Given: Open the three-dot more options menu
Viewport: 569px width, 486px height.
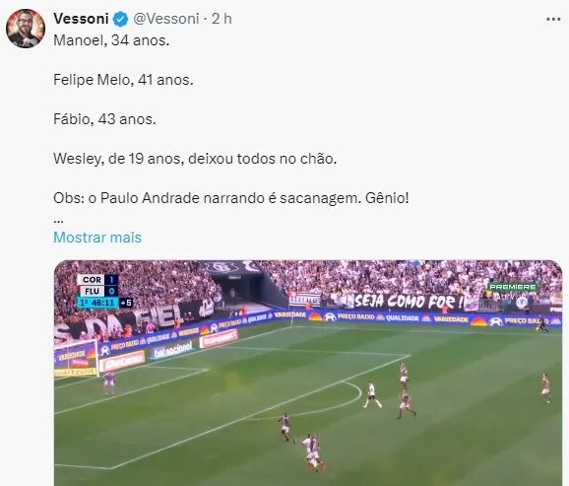Looking at the screenshot, I should 553,20.
